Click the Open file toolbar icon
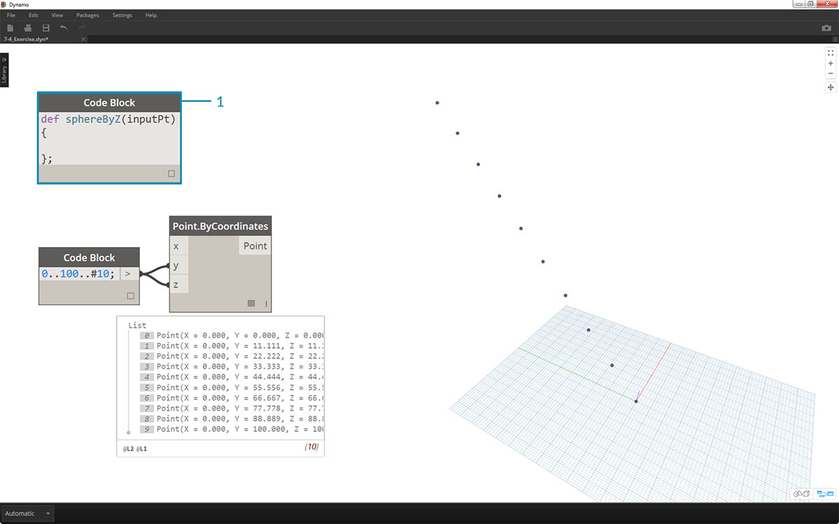The width and height of the screenshot is (839, 524). tap(28, 28)
